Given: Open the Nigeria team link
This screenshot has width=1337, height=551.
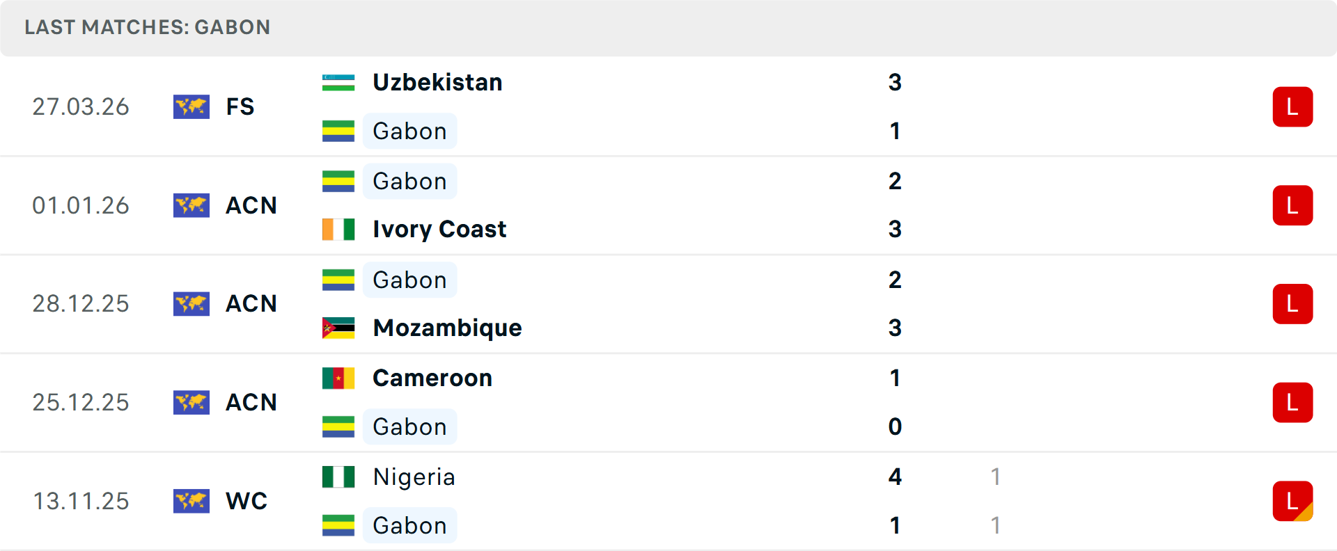Looking at the screenshot, I should tap(414, 477).
